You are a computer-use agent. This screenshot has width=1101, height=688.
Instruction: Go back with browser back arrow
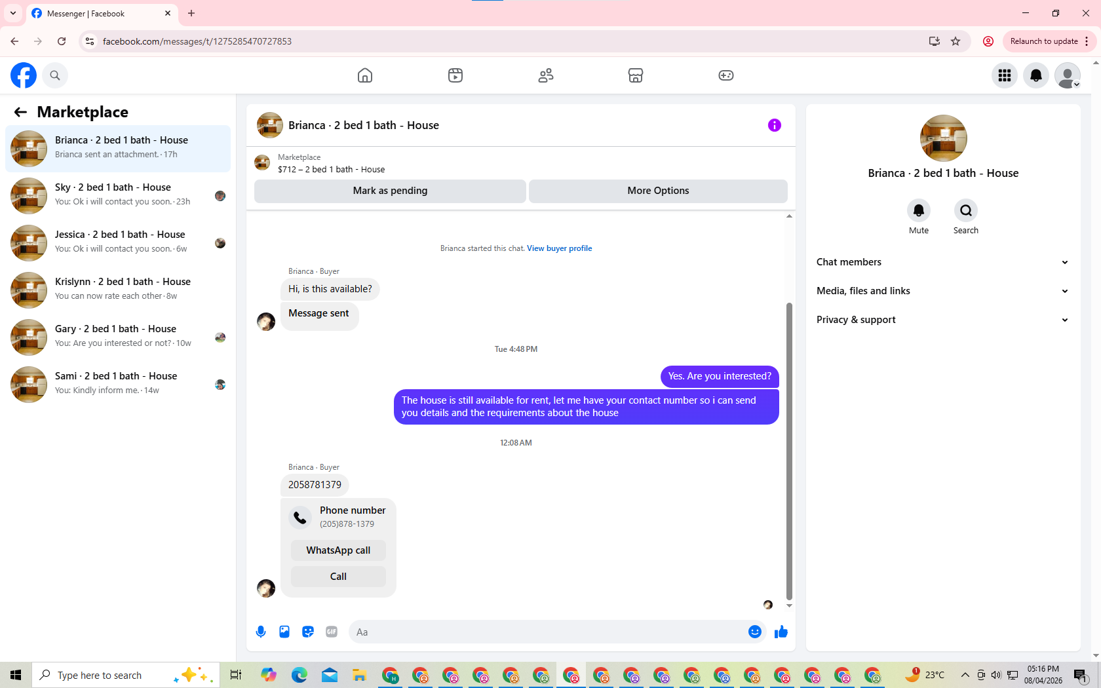(x=14, y=41)
